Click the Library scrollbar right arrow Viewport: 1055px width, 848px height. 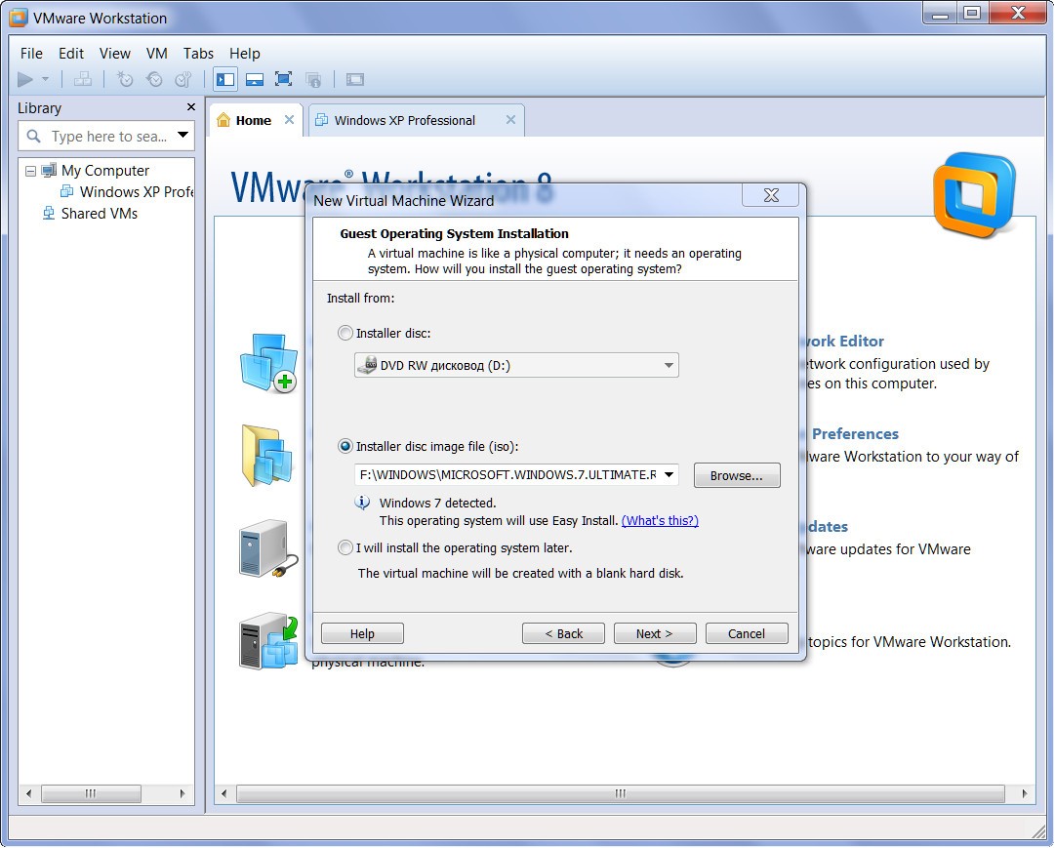point(183,793)
